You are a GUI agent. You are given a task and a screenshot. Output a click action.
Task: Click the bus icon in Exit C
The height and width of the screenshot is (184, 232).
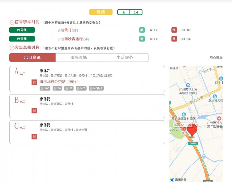(34, 137)
